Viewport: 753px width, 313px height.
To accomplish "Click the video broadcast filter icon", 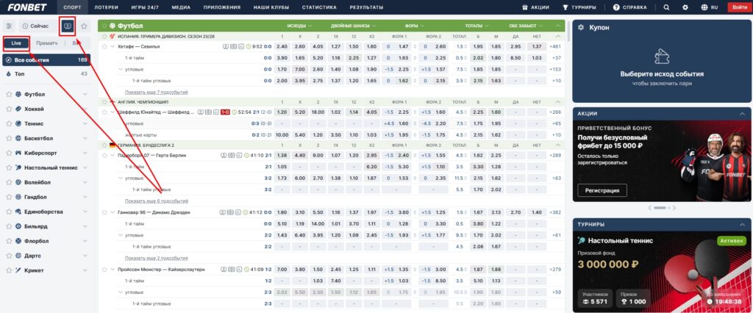I will [x=68, y=26].
